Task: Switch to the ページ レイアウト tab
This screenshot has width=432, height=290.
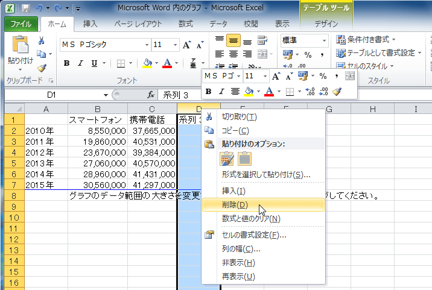Action: (138, 24)
